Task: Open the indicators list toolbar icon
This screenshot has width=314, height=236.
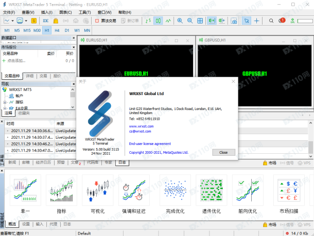Action: tap(20, 21)
